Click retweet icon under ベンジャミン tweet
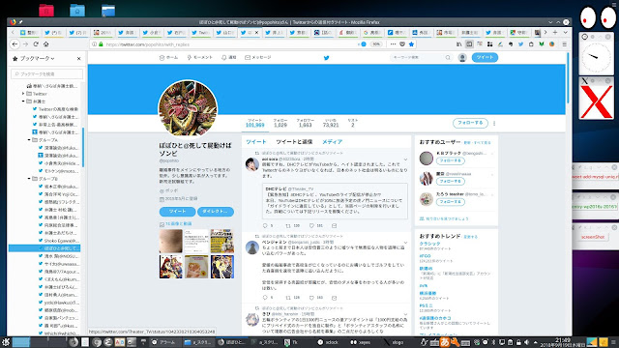 click(288, 298)
